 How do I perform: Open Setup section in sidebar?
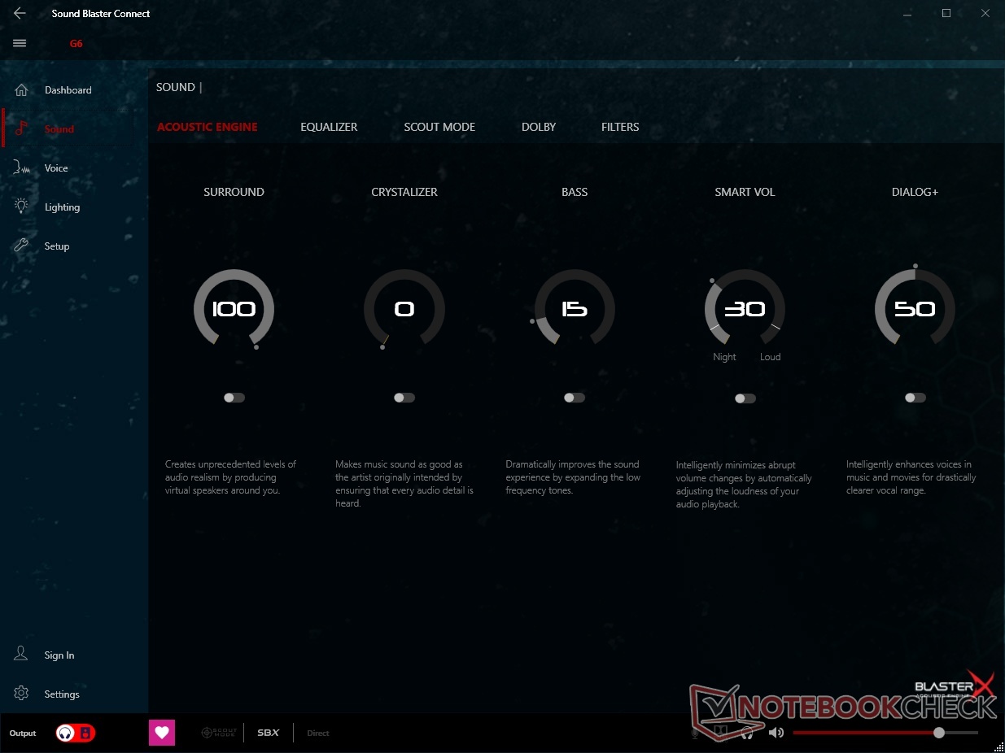click(x=57, y=246)
